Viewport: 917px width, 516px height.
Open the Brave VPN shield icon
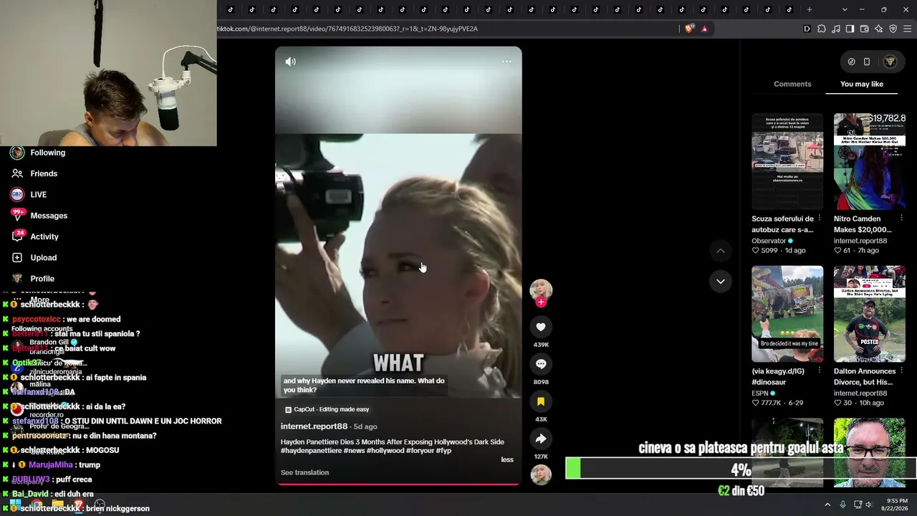tap(893, 29)
